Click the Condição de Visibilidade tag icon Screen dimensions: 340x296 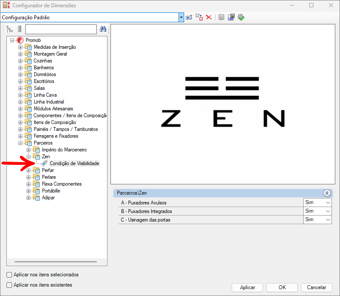45,163
